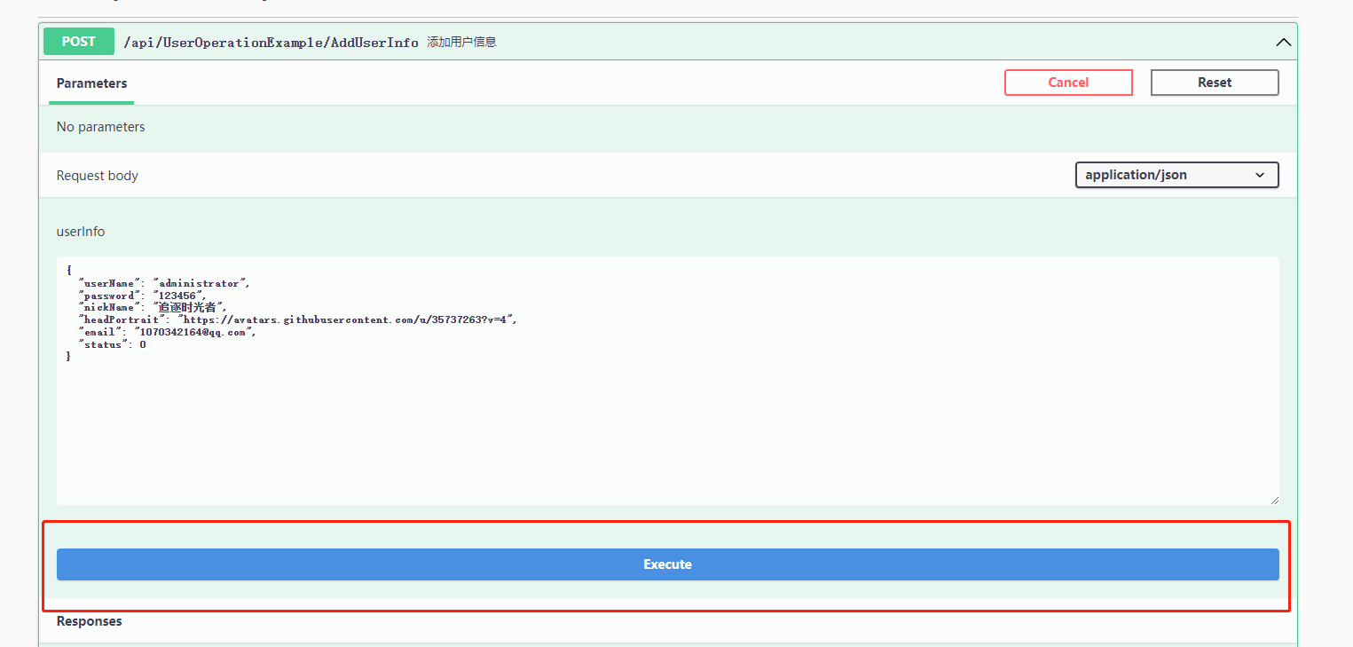This screenshot has height=647, width=1353.
Task: Click the headPortrait avatar URL text
Action: tap(346, 320)
